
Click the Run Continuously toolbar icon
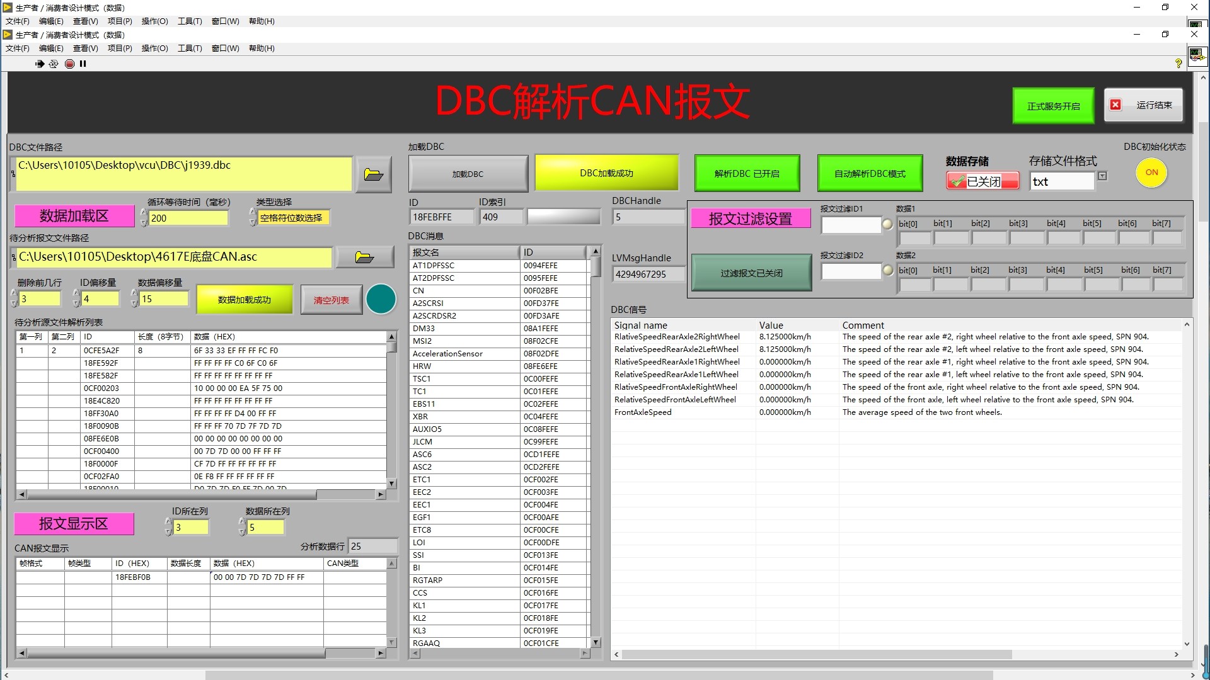pos(54,64)
